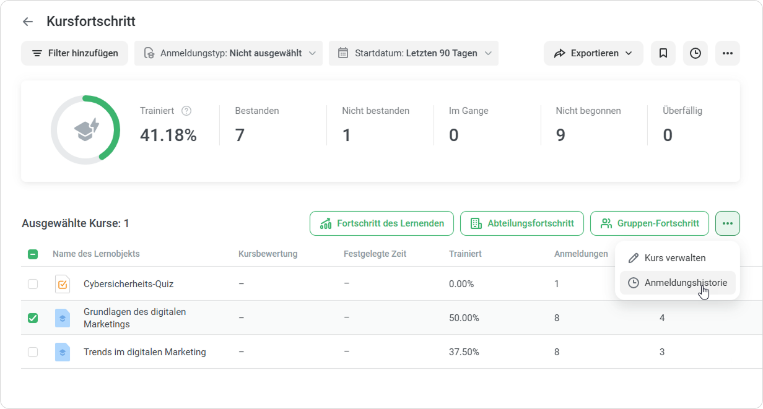The width and height of the screenshot is (763, 409).
Task: Click Name des Lernobjekts column header
Action: (x=96, y=254)
